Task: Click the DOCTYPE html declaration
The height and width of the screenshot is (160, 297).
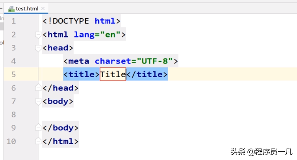Action: (x=81, y=21)
